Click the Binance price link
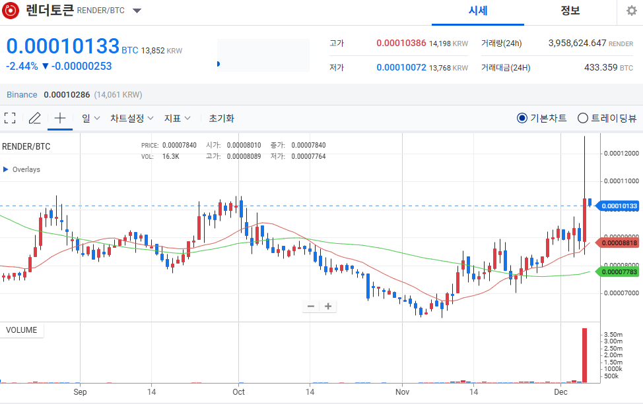The width and height of the screenshot is (643, 404). point(21,94)
